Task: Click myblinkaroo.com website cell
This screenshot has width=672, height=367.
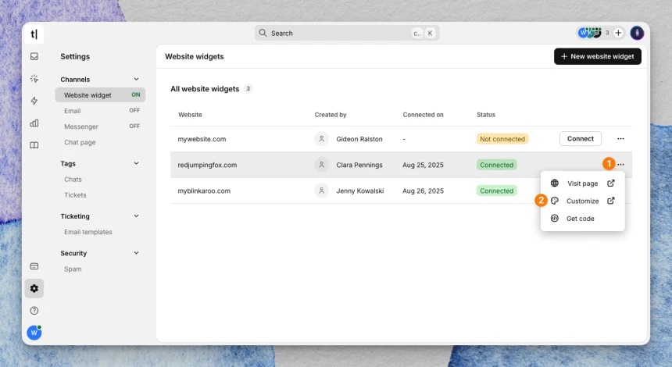Action: click(x=204, y=191)
